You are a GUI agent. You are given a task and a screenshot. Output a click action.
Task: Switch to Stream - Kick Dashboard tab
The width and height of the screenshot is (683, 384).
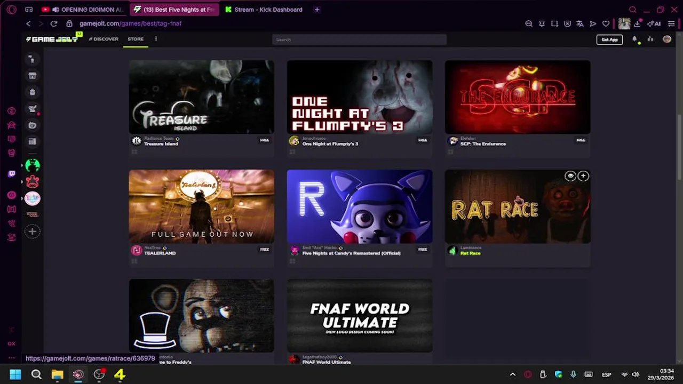point(264,10)
